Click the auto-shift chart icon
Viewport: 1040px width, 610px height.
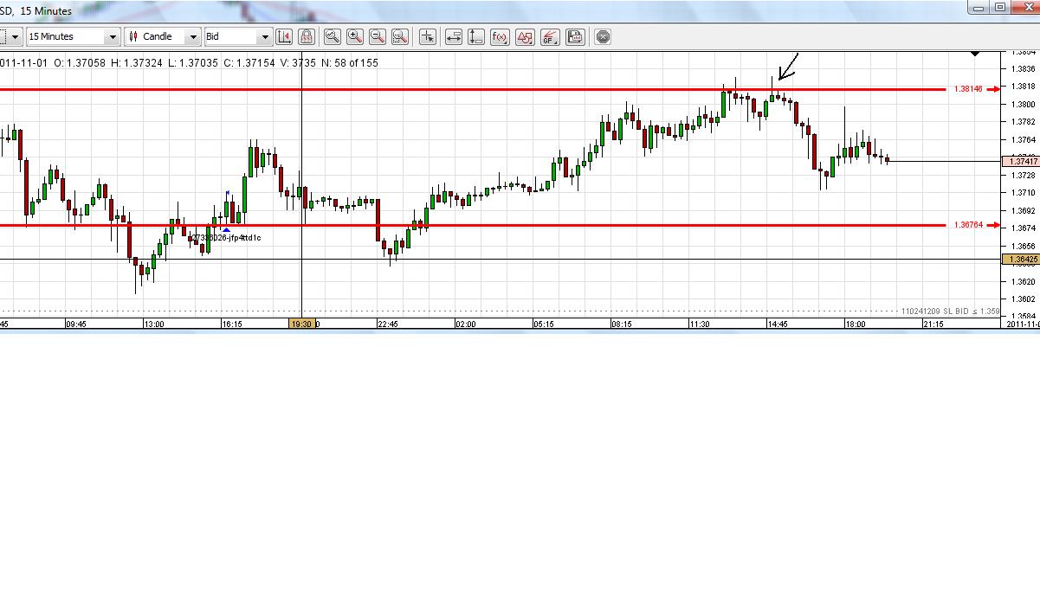[x=284, y=36]
